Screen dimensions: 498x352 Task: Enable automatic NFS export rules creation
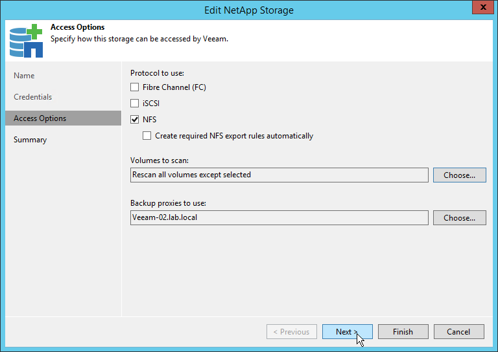(x=147, y=136)
